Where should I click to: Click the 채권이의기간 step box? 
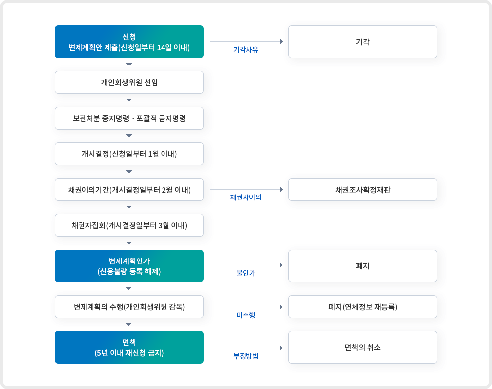point(129,190)
